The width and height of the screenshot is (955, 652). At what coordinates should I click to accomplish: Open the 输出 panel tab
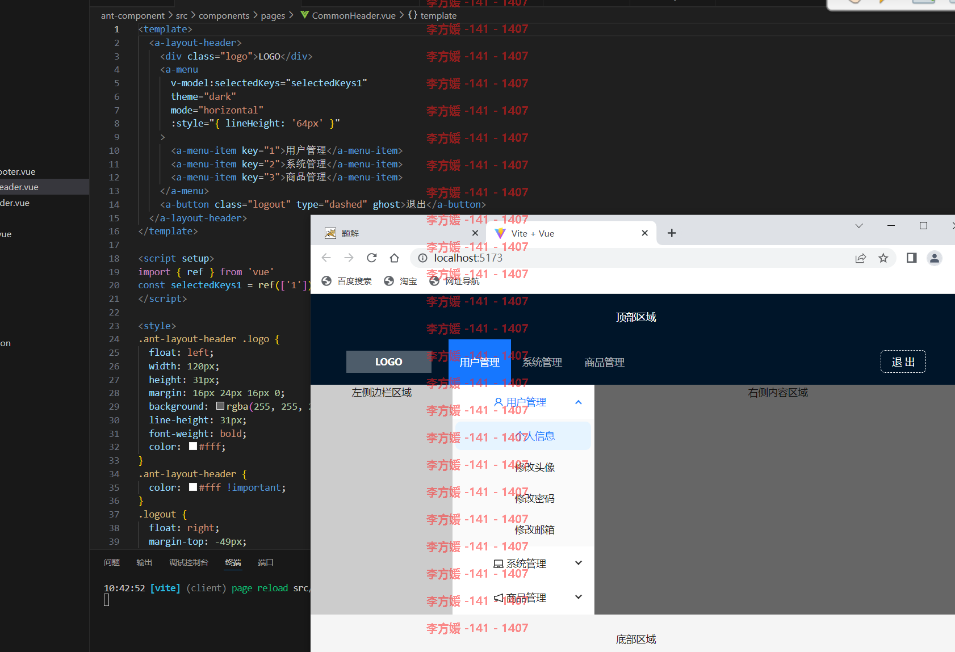[x=144, y=562]
